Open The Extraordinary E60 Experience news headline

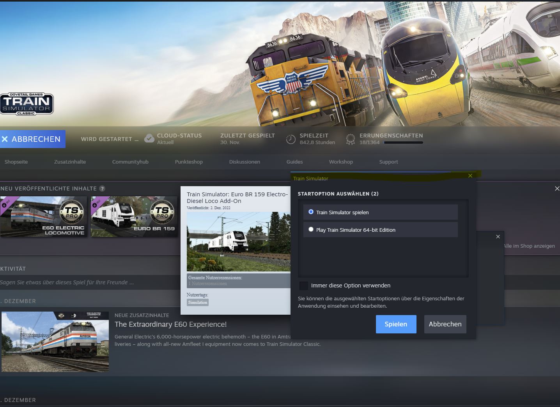coord(170,324)
